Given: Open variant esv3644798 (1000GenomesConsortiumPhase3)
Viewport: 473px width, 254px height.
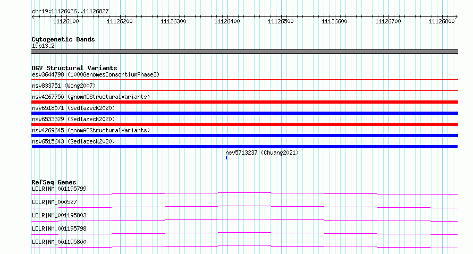Looking at the screenshot, I should 96,74.
